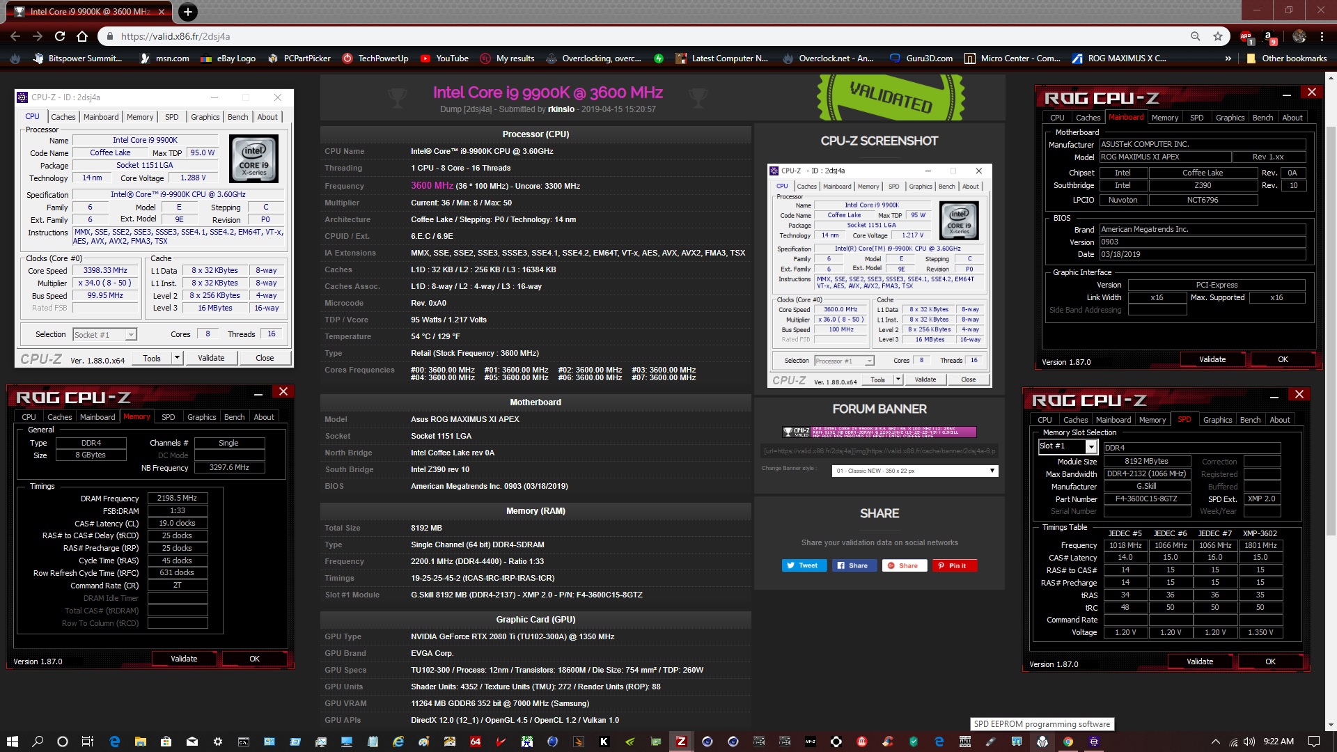This screenshot has width=1337, height=752.
Task: Open the action center notifications icon
Action: tap(1313, 741)
